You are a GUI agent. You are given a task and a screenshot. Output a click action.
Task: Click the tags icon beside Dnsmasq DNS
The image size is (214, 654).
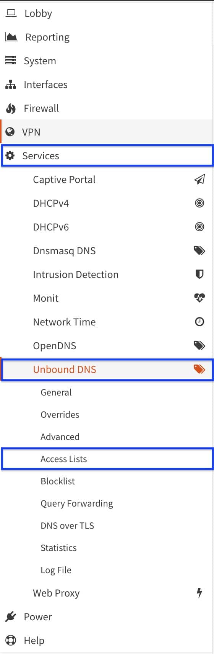(x=199, y=250)
